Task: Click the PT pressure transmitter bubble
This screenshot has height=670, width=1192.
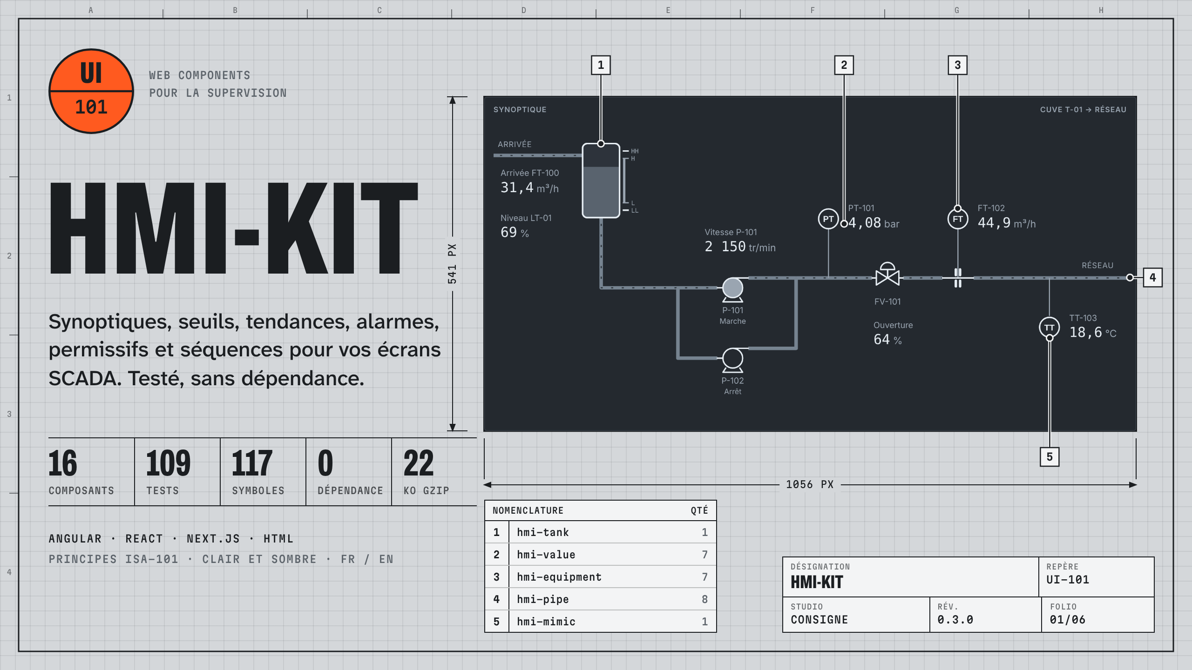Action: coord(828,219)
